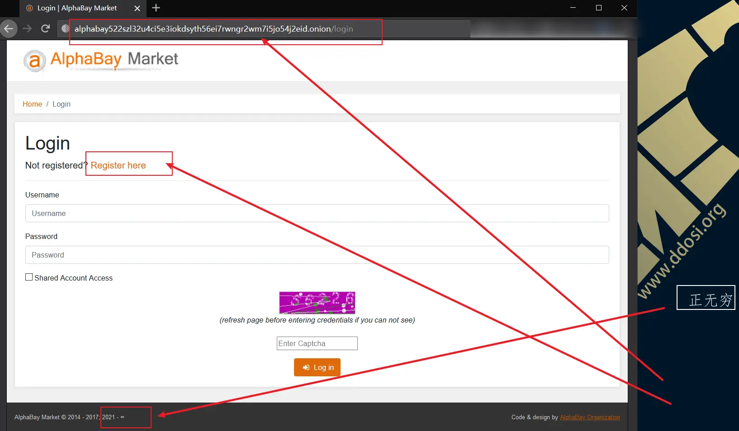Click the browser back arrow button
Viewport: 739px width, 431px height.
9,29
